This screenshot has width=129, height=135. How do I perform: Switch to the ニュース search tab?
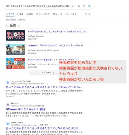pyautogui.click(x=57, y=14)
